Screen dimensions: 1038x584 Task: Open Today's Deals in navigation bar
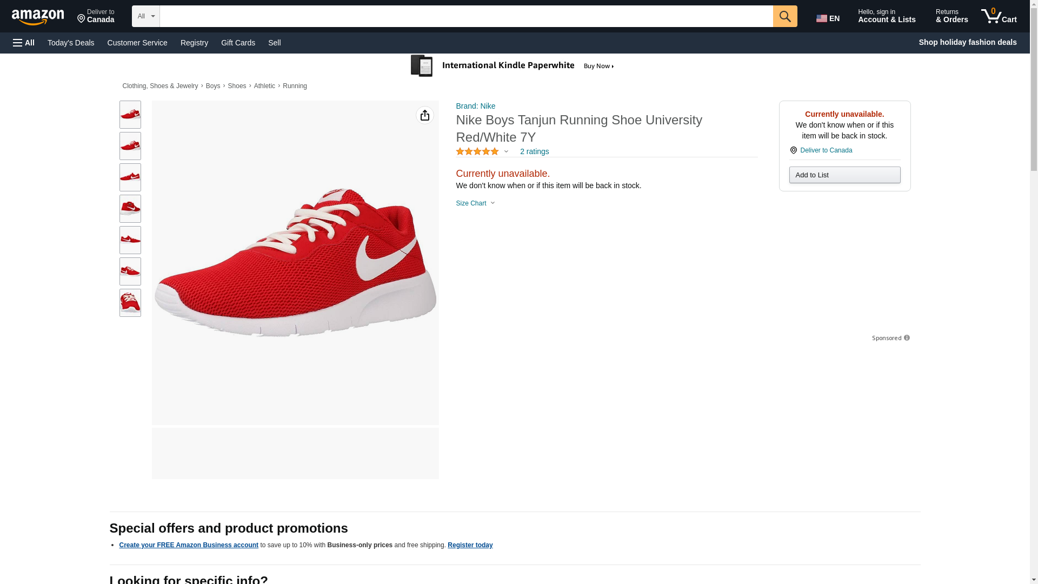(71, 43)
